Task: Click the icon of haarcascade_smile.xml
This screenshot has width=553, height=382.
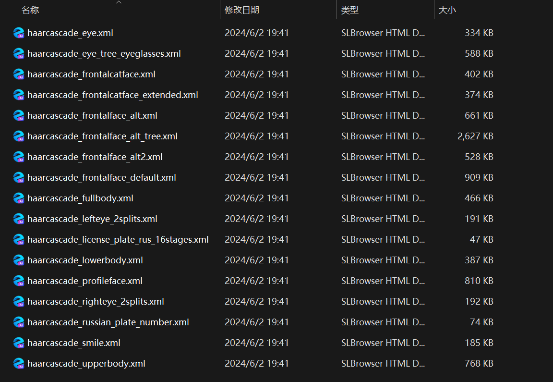Action: (19, 343)
